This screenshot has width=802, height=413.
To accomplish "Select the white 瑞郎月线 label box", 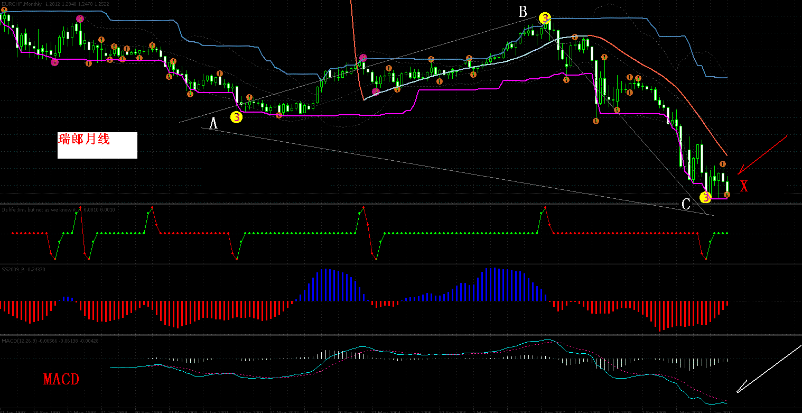I will pyautogui.click(x=97, y=145).
